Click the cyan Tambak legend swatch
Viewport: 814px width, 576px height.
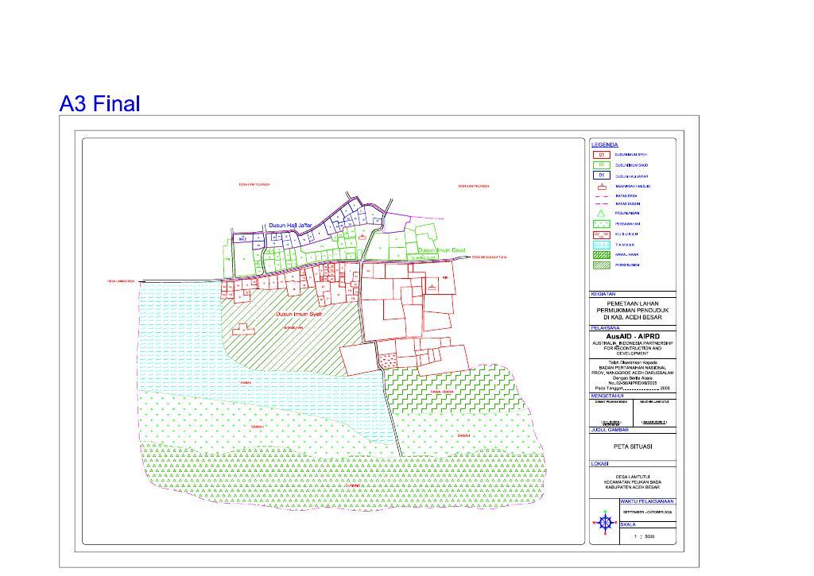(602, 245)
